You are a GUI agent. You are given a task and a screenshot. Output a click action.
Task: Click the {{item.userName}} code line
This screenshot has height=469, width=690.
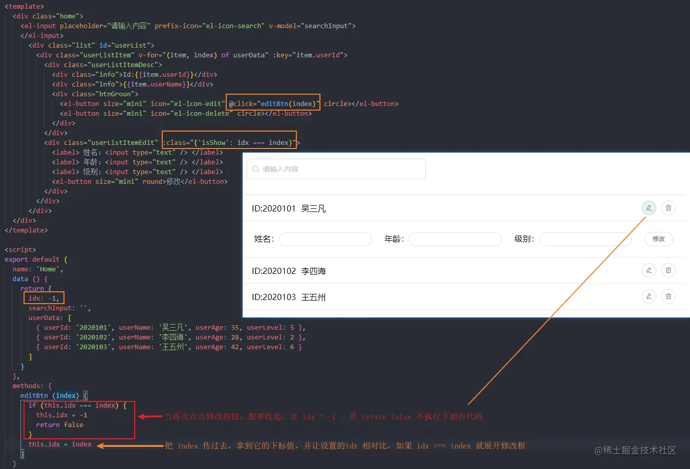(133, 84)
